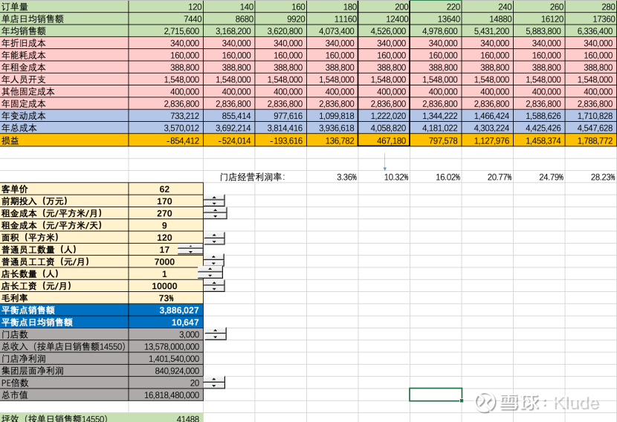Click the spinner beside 普通员工工资（元/月）
The width and height of the screenshot is (617, 422).
coord(213,260)
